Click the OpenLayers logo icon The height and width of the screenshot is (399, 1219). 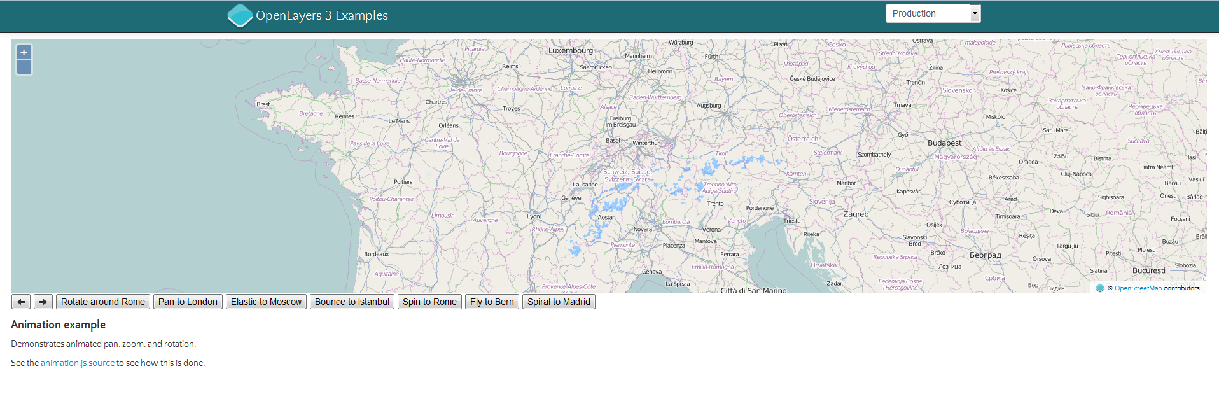(240, 16)
